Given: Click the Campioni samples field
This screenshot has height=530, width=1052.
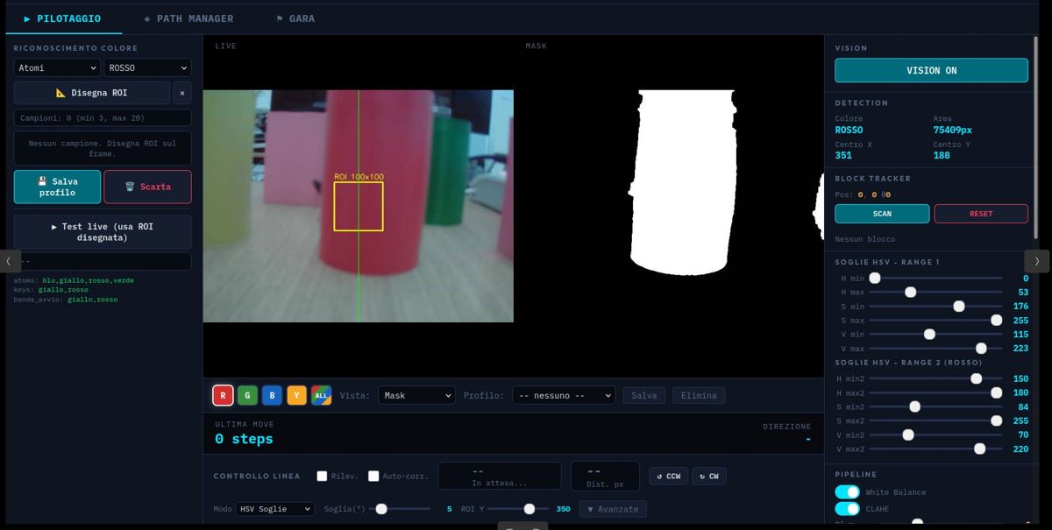Looking at the screenshot, I should 103,117.
